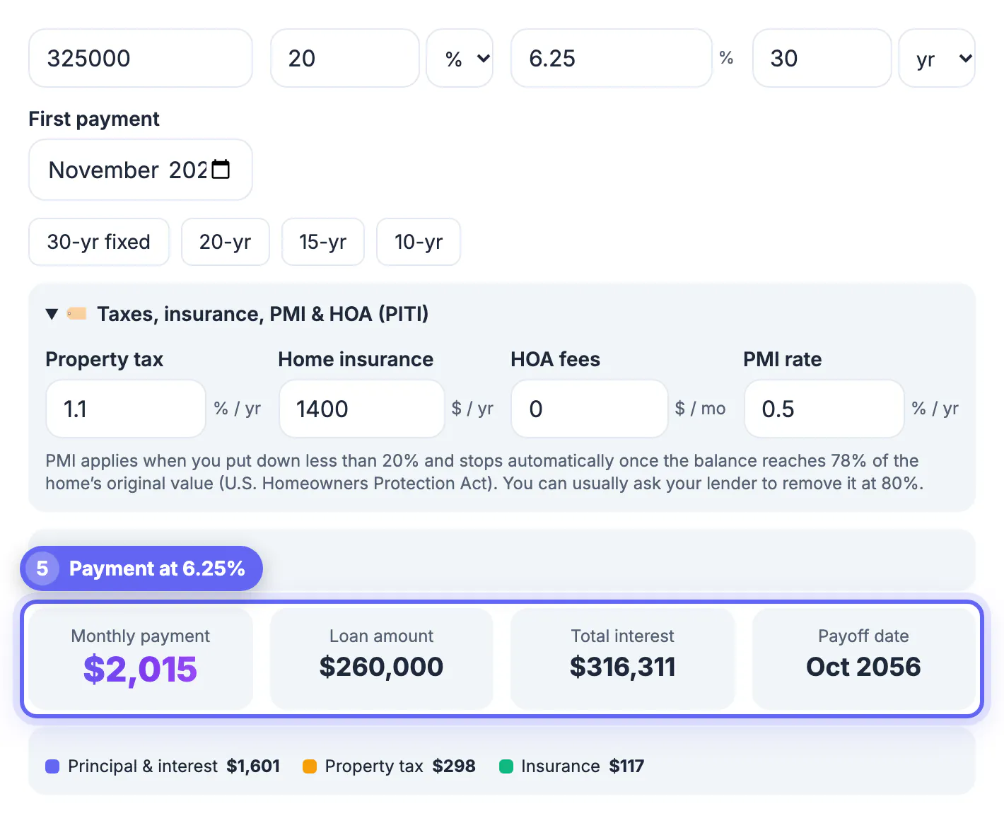Click the PMI explanation note text
Viewport: 1004px width, 823px height.
484,472
